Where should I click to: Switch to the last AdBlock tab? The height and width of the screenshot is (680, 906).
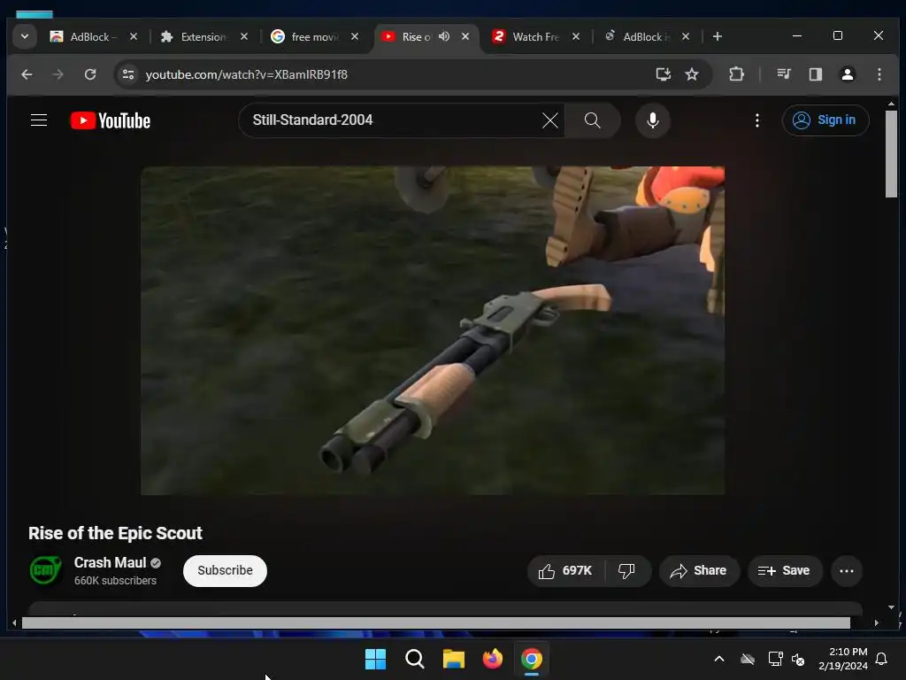pos(645,36)
